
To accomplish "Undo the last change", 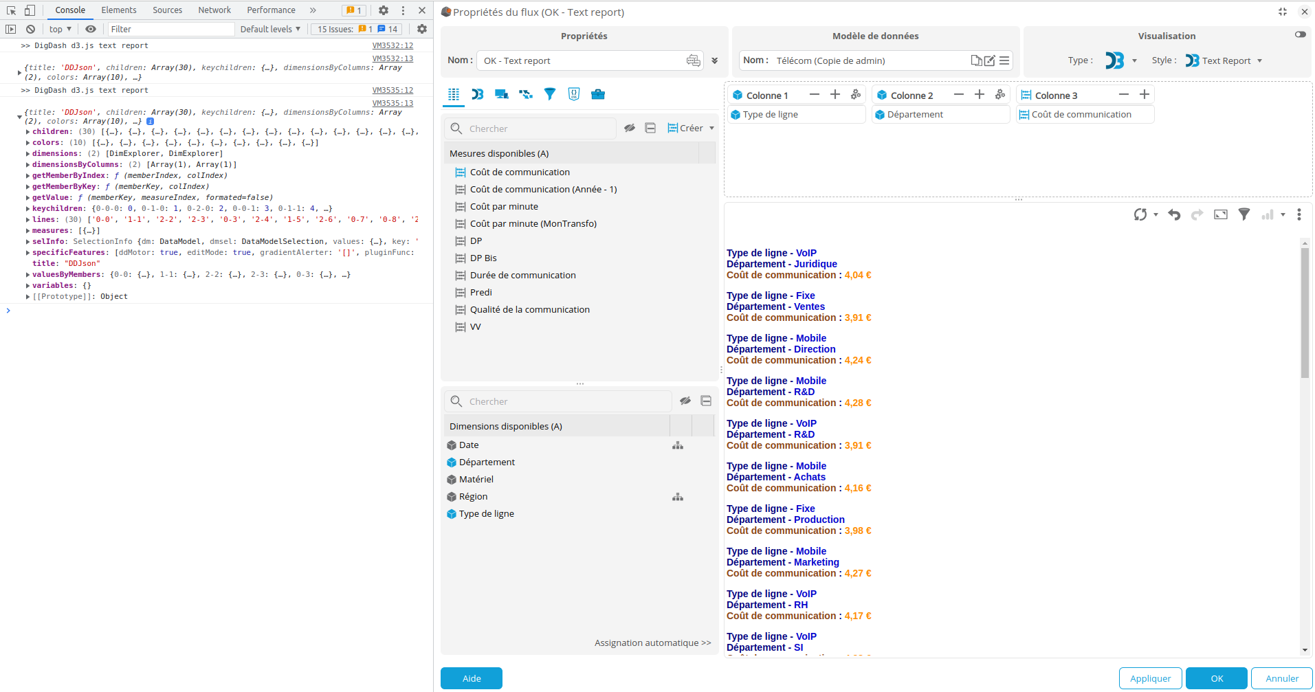I will [x=1174, y=214].
